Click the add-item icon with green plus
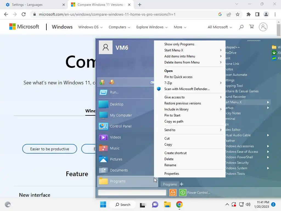Image resolution: width=281 pixels, height=211 pixels. pyautogui.click(x=102, y=82)
